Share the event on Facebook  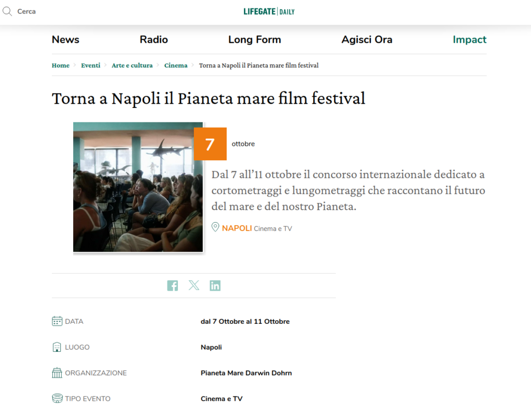172,285
